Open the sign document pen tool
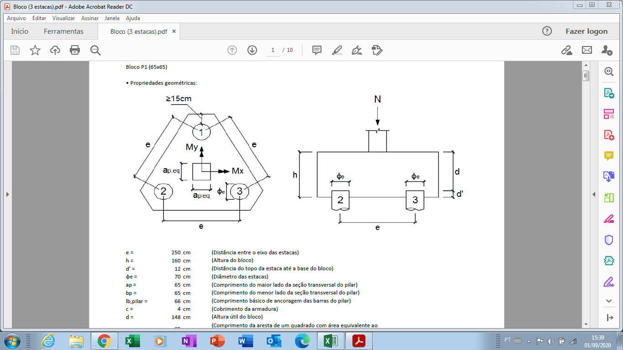 tap(357, 50)
